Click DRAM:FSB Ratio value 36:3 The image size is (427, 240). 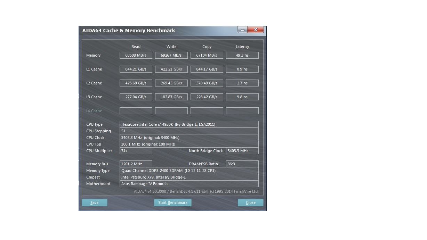click(x=242, y=164)
